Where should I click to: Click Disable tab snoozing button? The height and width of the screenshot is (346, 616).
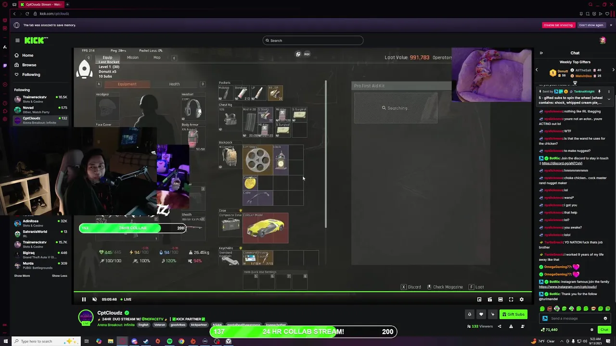click(558, 25)
